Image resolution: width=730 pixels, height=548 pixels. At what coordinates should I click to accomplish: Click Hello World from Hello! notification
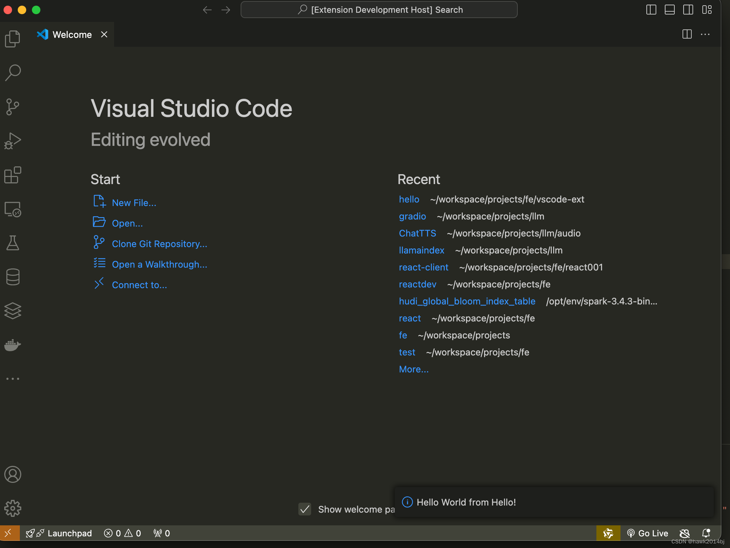(554, 502)
